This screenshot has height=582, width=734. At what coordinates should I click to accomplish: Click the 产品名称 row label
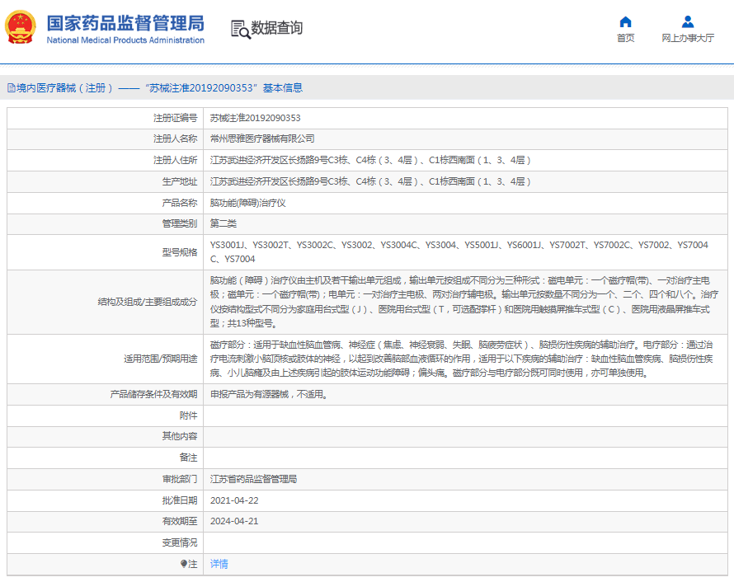[x=180, y=203]
